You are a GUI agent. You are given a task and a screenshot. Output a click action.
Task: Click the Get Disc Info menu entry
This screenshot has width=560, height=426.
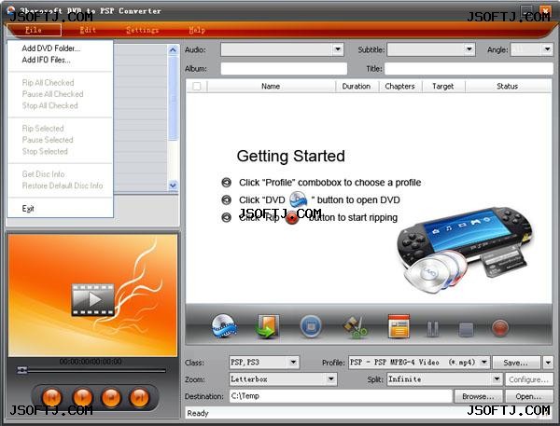click(x=43, y=173)
